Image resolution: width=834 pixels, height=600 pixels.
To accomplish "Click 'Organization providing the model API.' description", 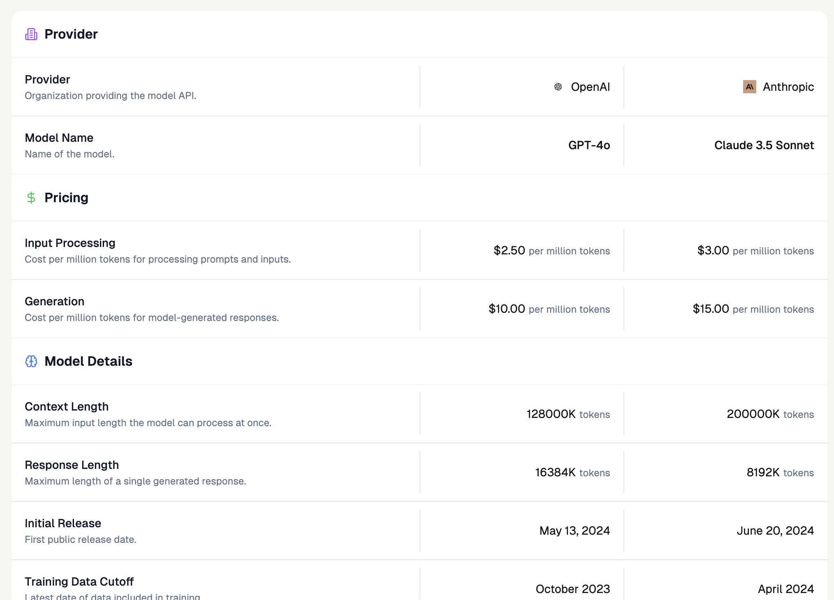I will point(111,96).
